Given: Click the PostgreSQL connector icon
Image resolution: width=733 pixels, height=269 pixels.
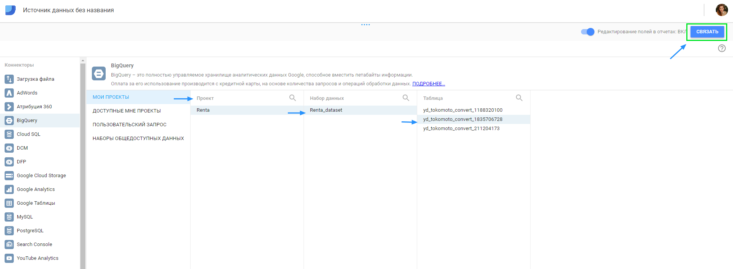Looking at the screenshot, I should [9, 231].
